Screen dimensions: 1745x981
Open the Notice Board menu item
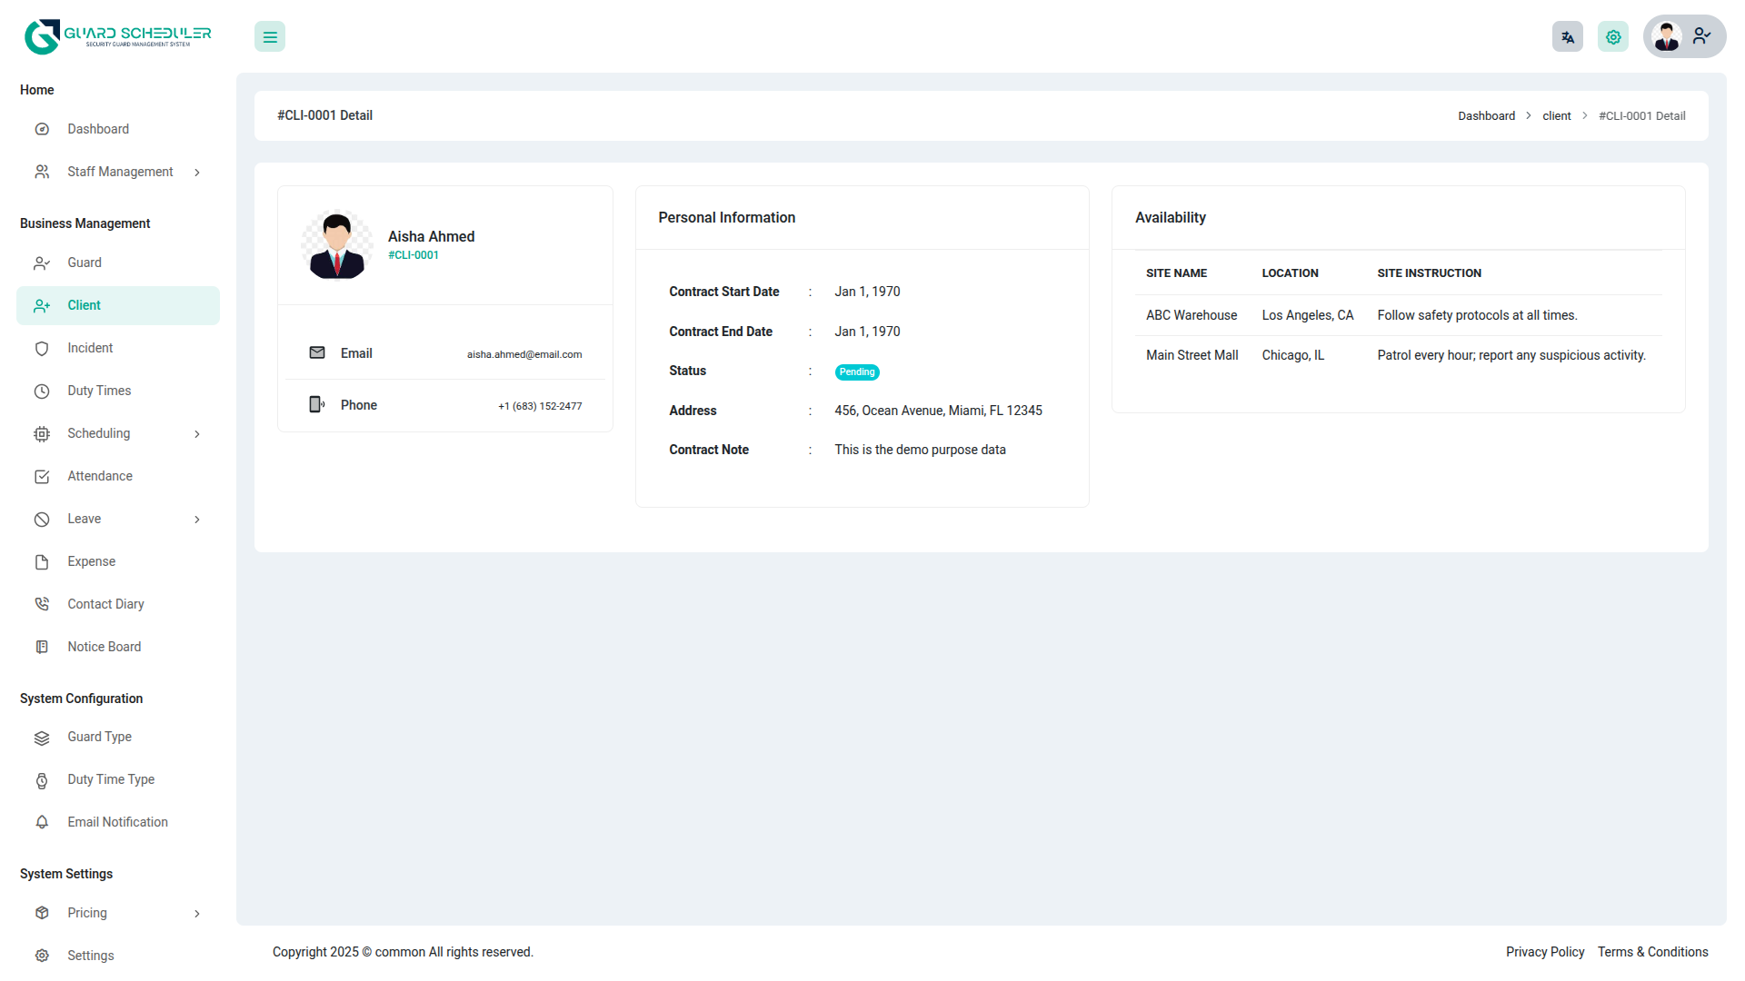pos(104,648)
